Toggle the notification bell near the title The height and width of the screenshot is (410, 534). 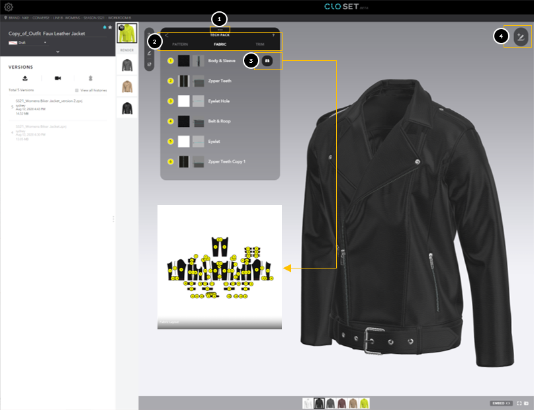pyautogui.click(x=105, y=26)
